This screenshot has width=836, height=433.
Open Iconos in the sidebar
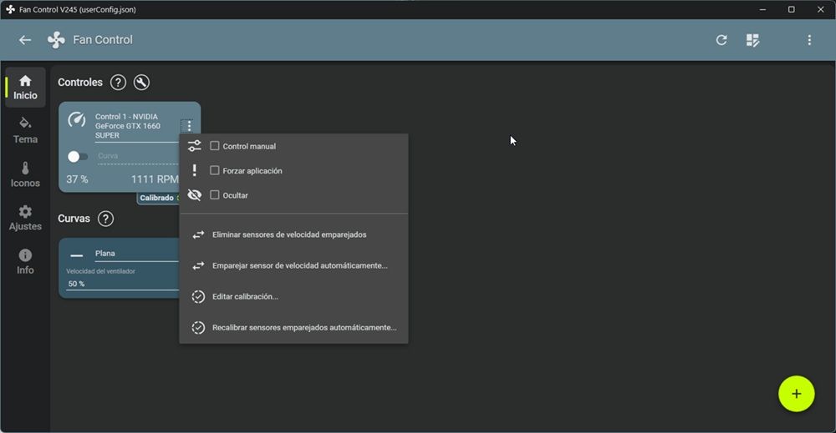(25, 174)
